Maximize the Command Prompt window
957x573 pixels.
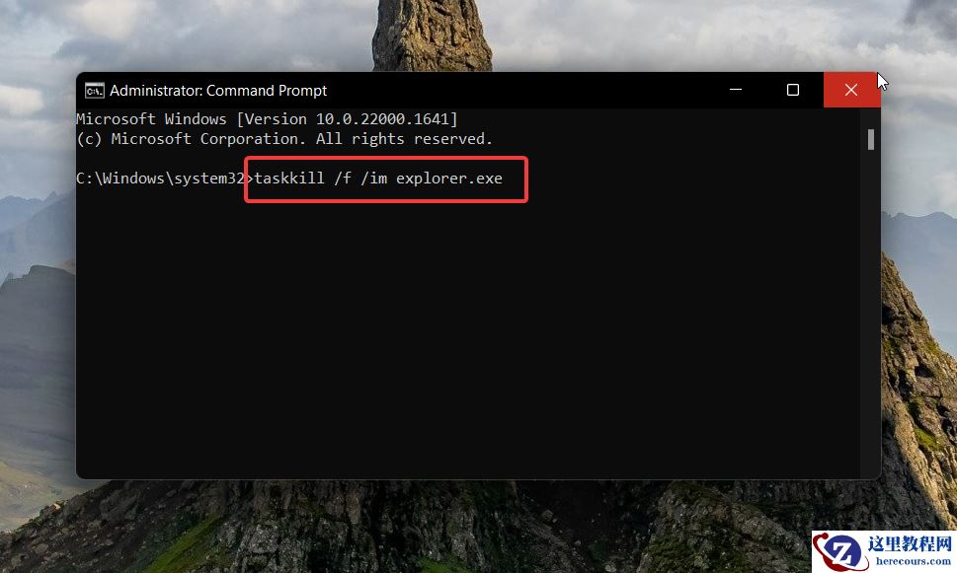[x=793, y=90]
